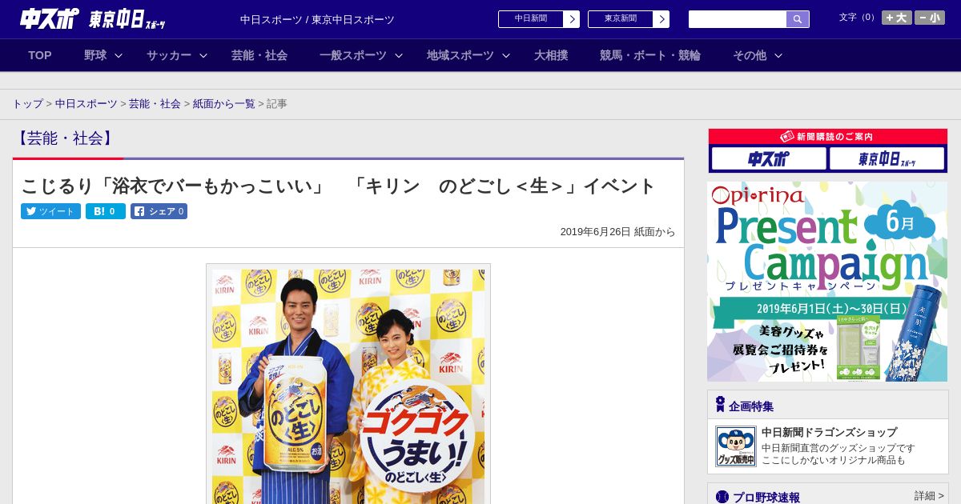The height and width of the screenshot is (504, 961).
Task: Click the article headline こじるり「浴衣でバーもかっこいい」
Action: point(338,186)
